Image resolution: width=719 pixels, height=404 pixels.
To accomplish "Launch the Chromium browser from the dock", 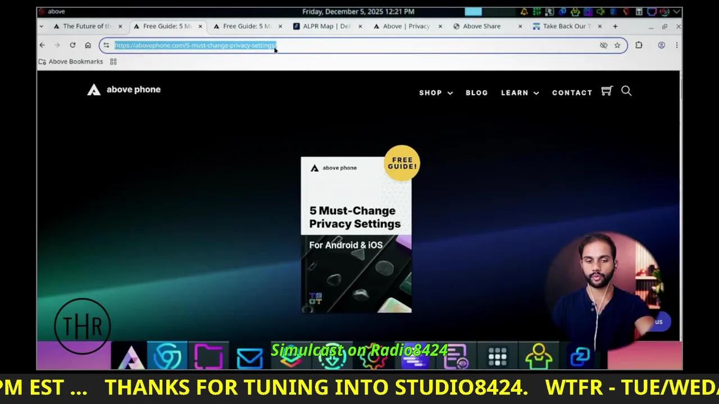I will pyautogui.click(x=167, y=356).
